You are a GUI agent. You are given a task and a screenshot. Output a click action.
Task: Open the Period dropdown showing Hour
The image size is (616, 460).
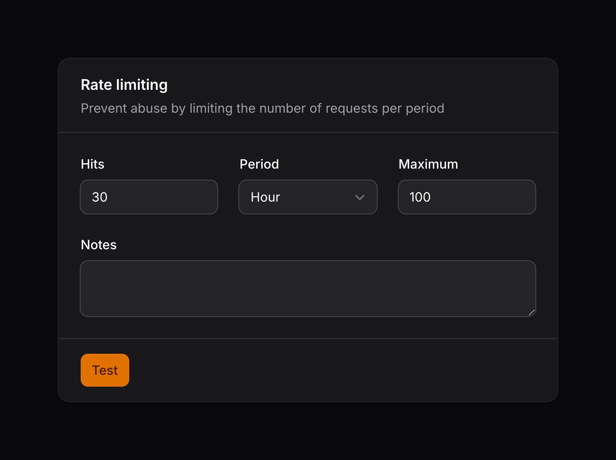[307, 197]
